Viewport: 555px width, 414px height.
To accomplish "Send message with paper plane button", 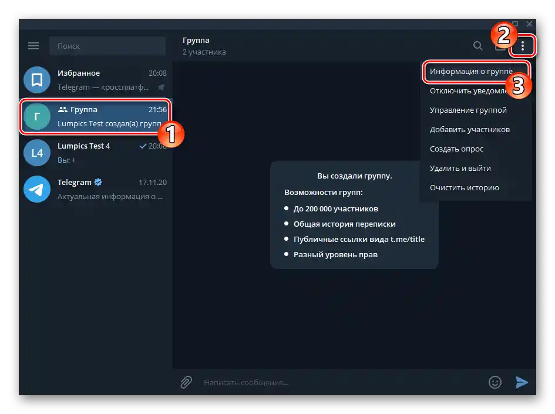I will click(522, 382).
